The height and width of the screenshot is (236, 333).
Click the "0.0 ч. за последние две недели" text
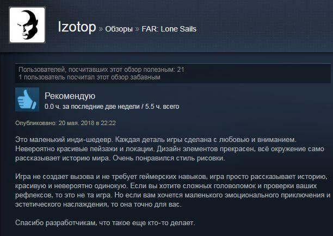(x=92, y=107)
